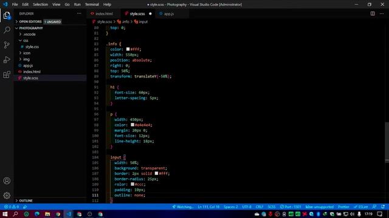389x218 pixels.
Task: Open the Edge browser from taskbar
Action: [37, 214]
